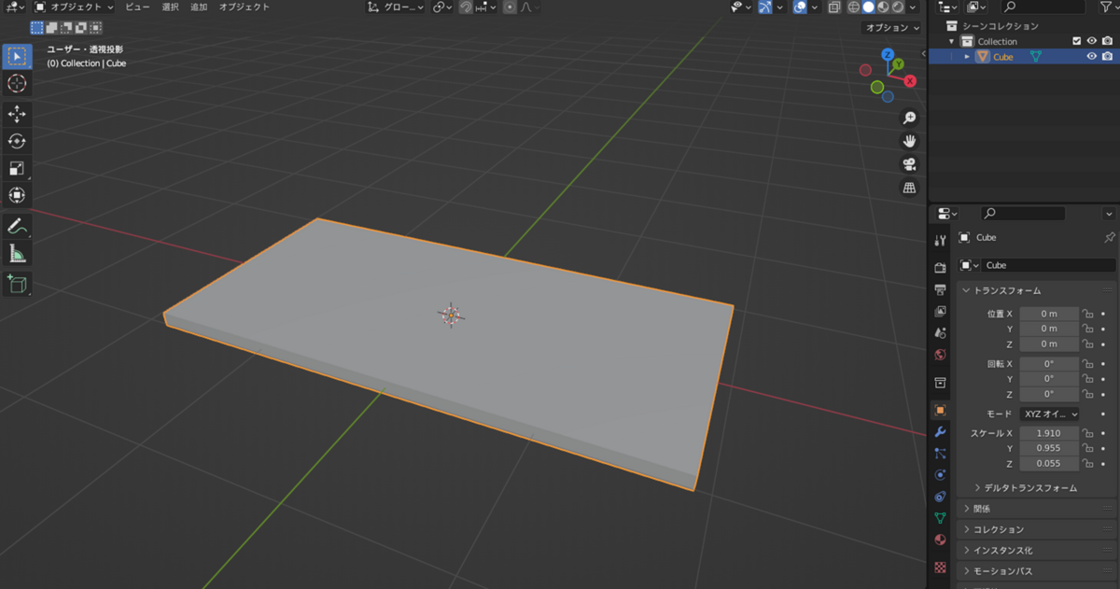Screen dimensions: 1120x589
Task: Select the Scale tool
Action: click(x=17, y=168)
